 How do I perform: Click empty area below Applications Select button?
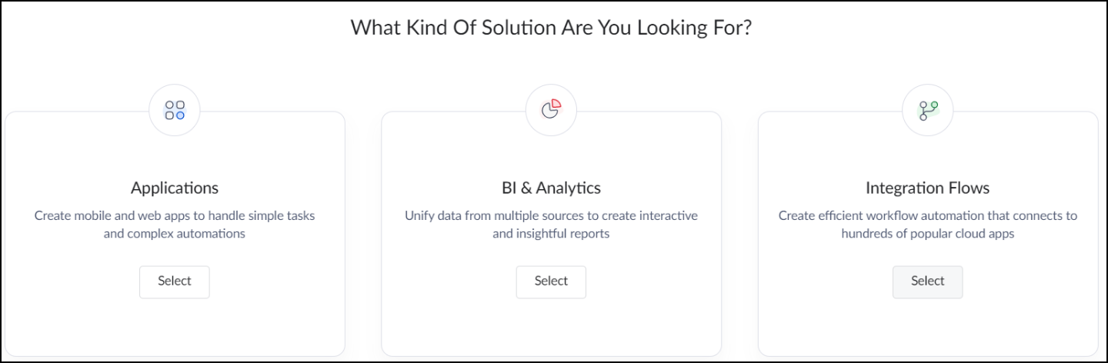pyautogui.click(x=175, y=327)
